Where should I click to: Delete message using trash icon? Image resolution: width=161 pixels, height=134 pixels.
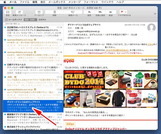[54, 12]
